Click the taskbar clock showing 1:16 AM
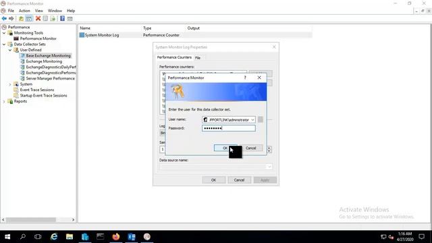The width and height of the screenshot is (432, 243). click(405, 237)
